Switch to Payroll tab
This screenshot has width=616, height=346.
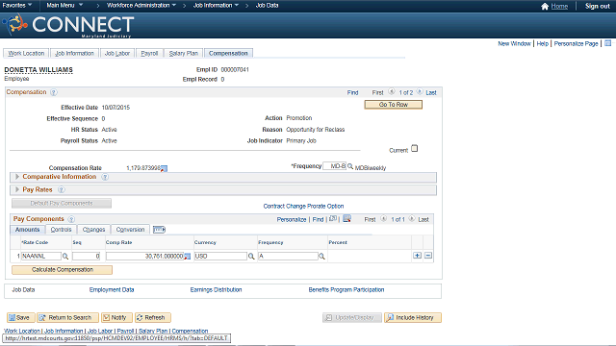(149, 54)
